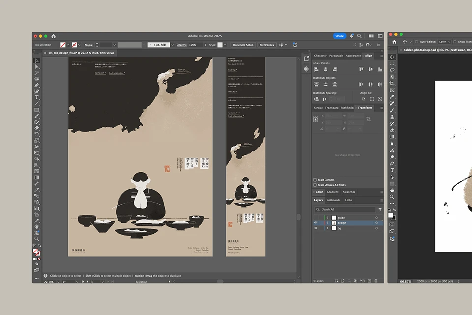Select the Photoshop Move tool
The height and width of the screenshot is (315, 472).
(392, 57)
